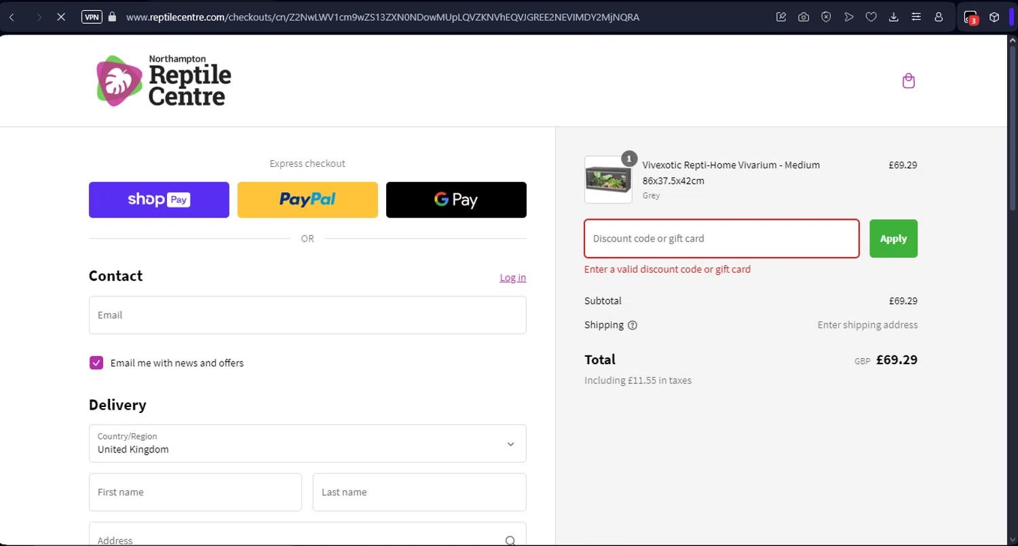Click the address search magnifier icon
Image resolution: width=1018 pixels, height=546 pixels.
point(510,541)
